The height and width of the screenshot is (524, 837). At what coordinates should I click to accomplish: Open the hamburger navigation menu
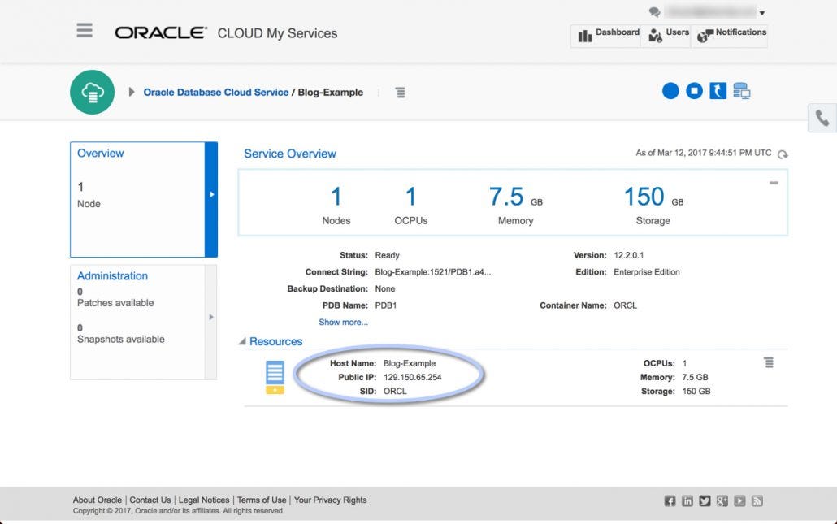[85, 30]
